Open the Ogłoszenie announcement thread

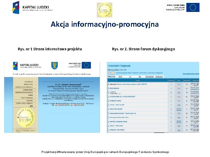coord(128,84)
